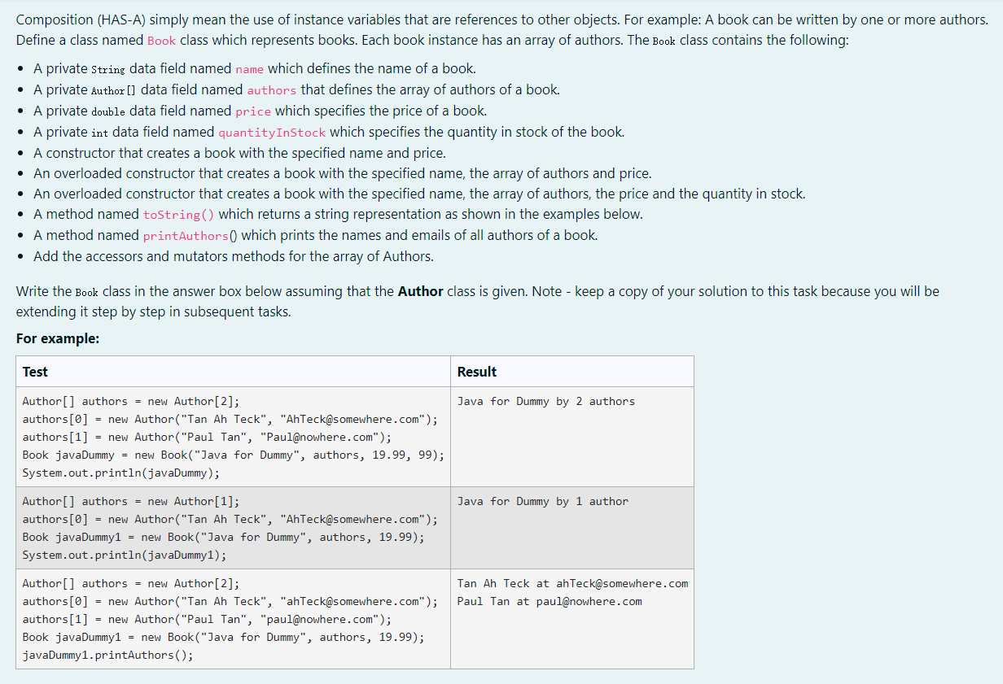
Task: Click the Test column header
Action: click(x=34, y=372)
